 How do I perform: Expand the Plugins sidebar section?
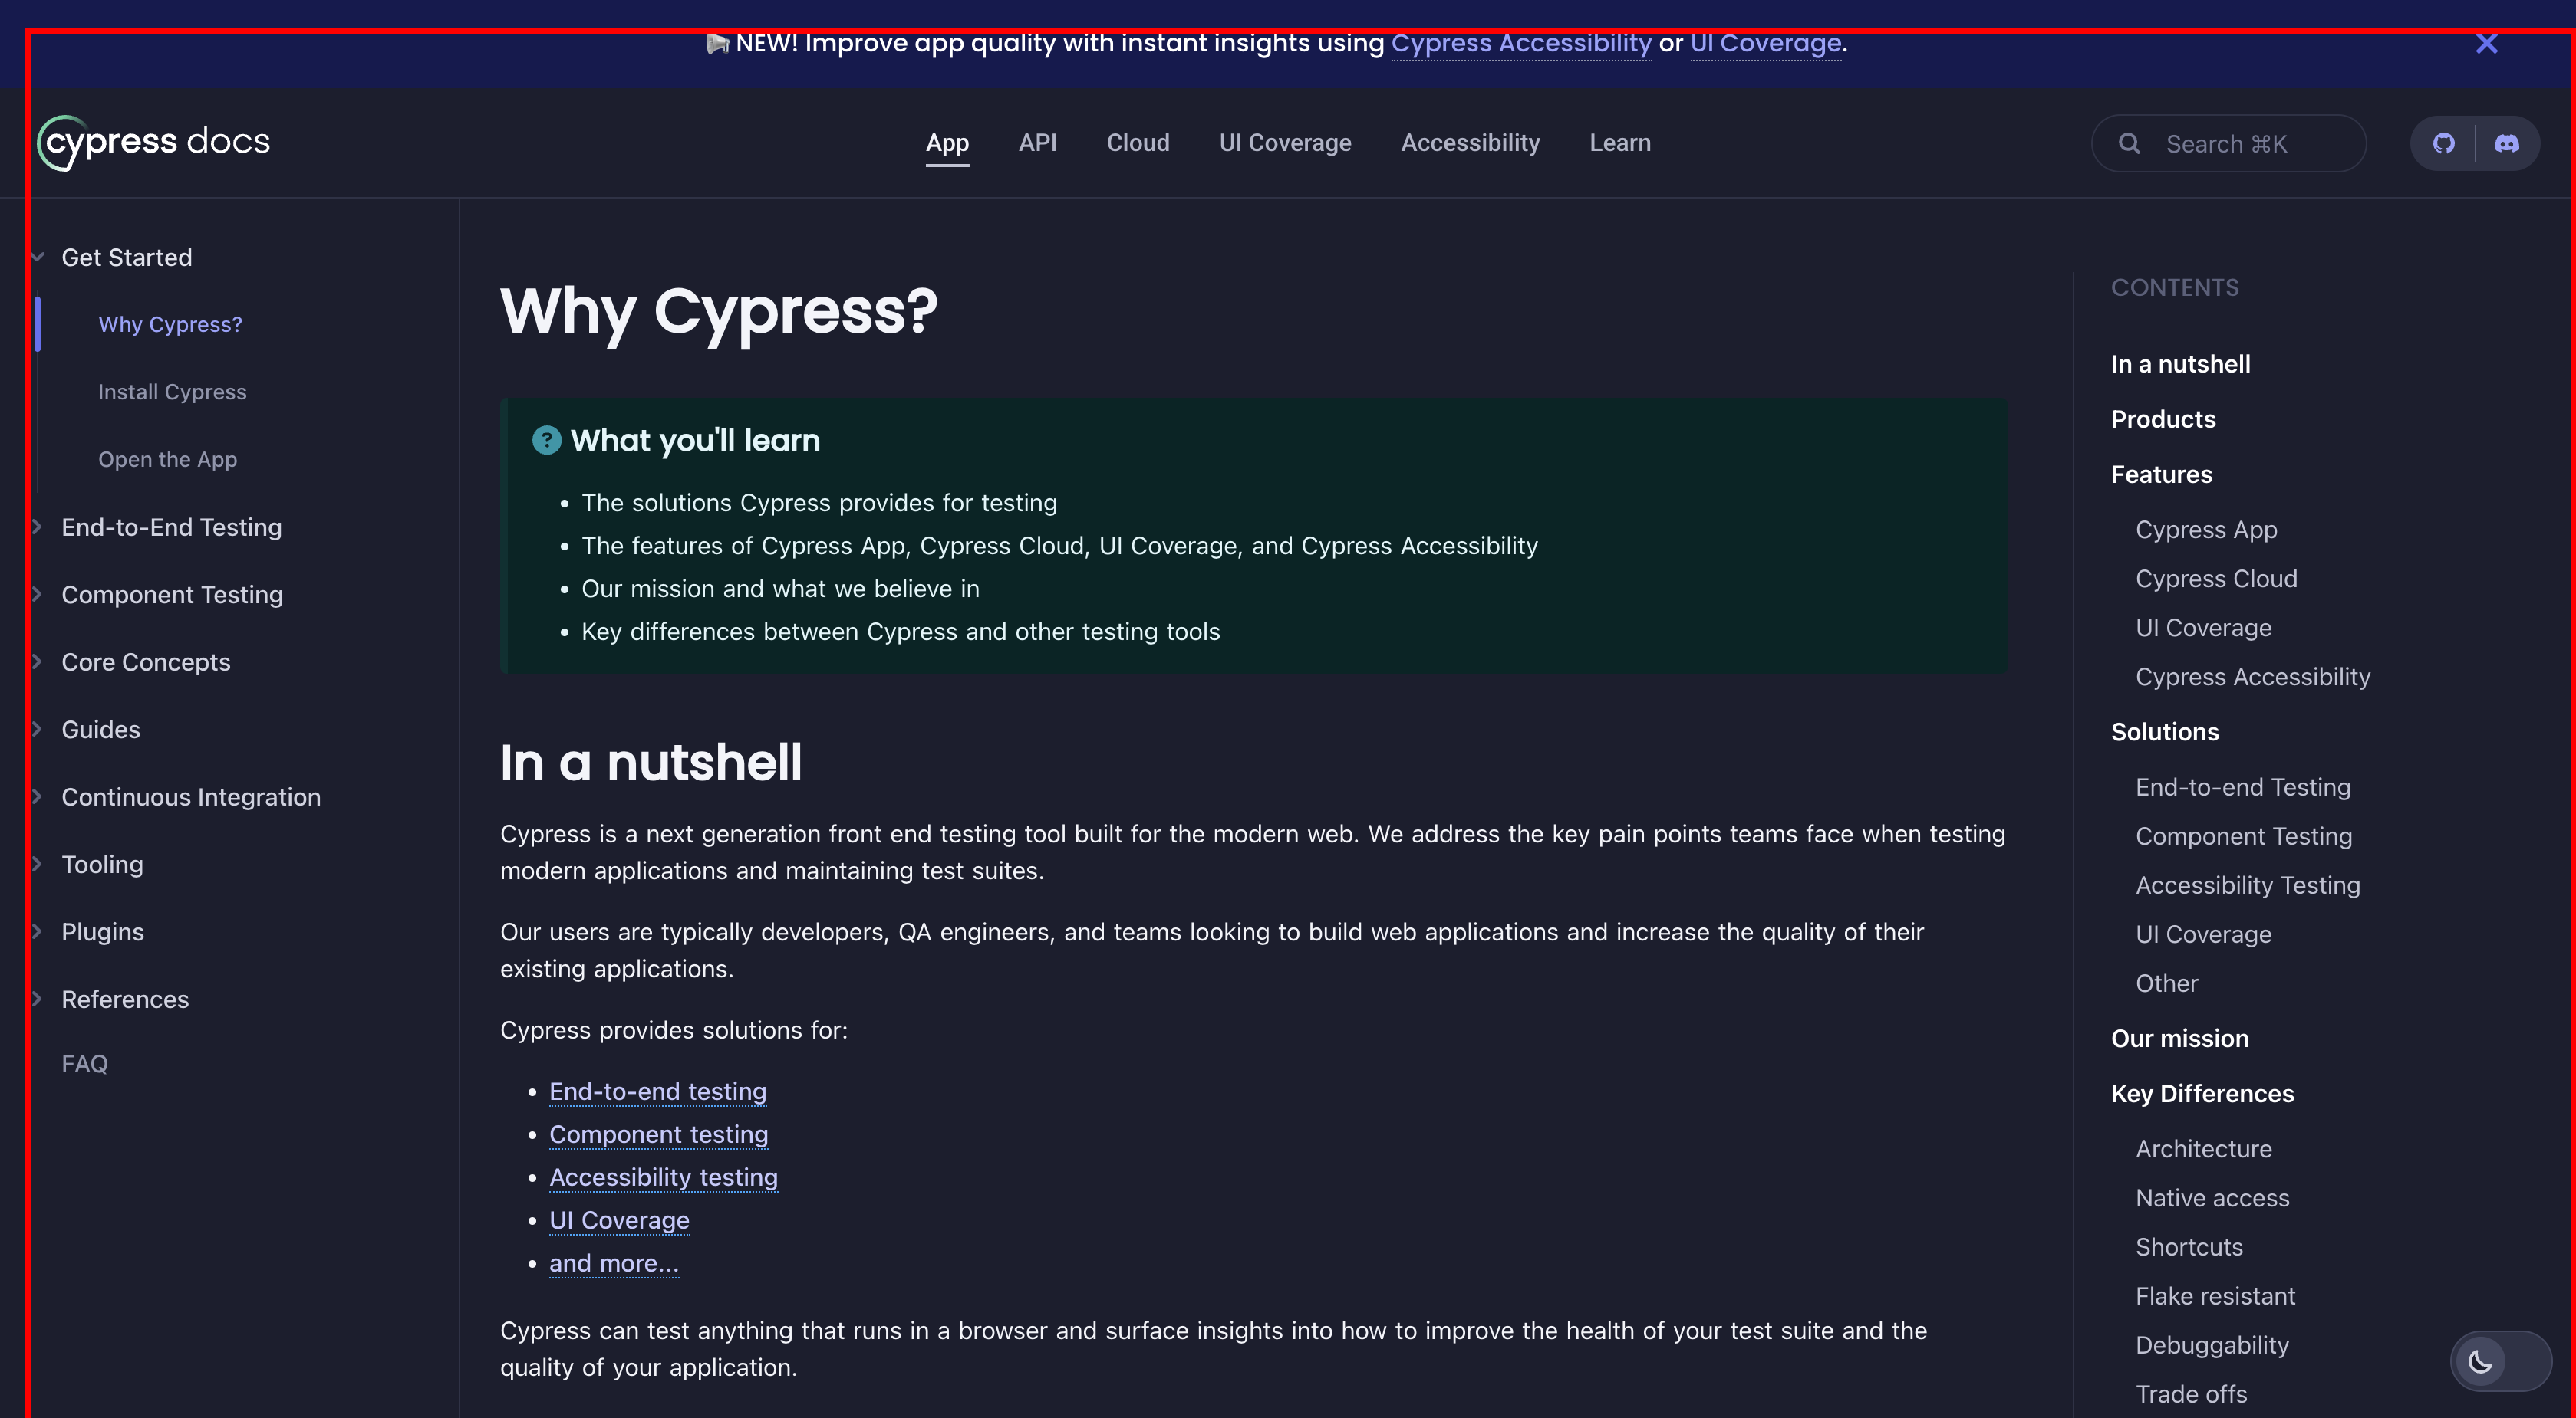click(38, 931)
